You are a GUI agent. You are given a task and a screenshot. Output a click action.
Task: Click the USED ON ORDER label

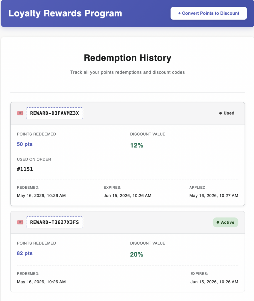34,159
